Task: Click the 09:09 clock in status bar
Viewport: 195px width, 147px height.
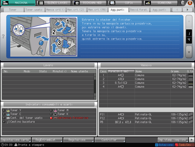Action: click(7, 145)
